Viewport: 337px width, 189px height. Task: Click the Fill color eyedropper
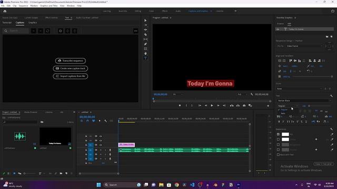tap(332, 134)
